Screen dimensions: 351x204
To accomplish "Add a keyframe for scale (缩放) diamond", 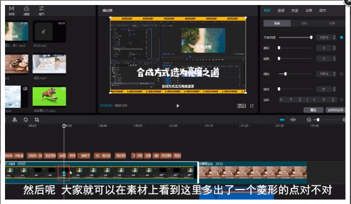I will click(x=342, y=74).
